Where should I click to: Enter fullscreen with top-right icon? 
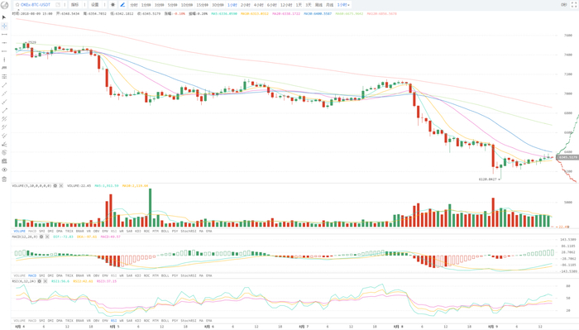[574, 5]
